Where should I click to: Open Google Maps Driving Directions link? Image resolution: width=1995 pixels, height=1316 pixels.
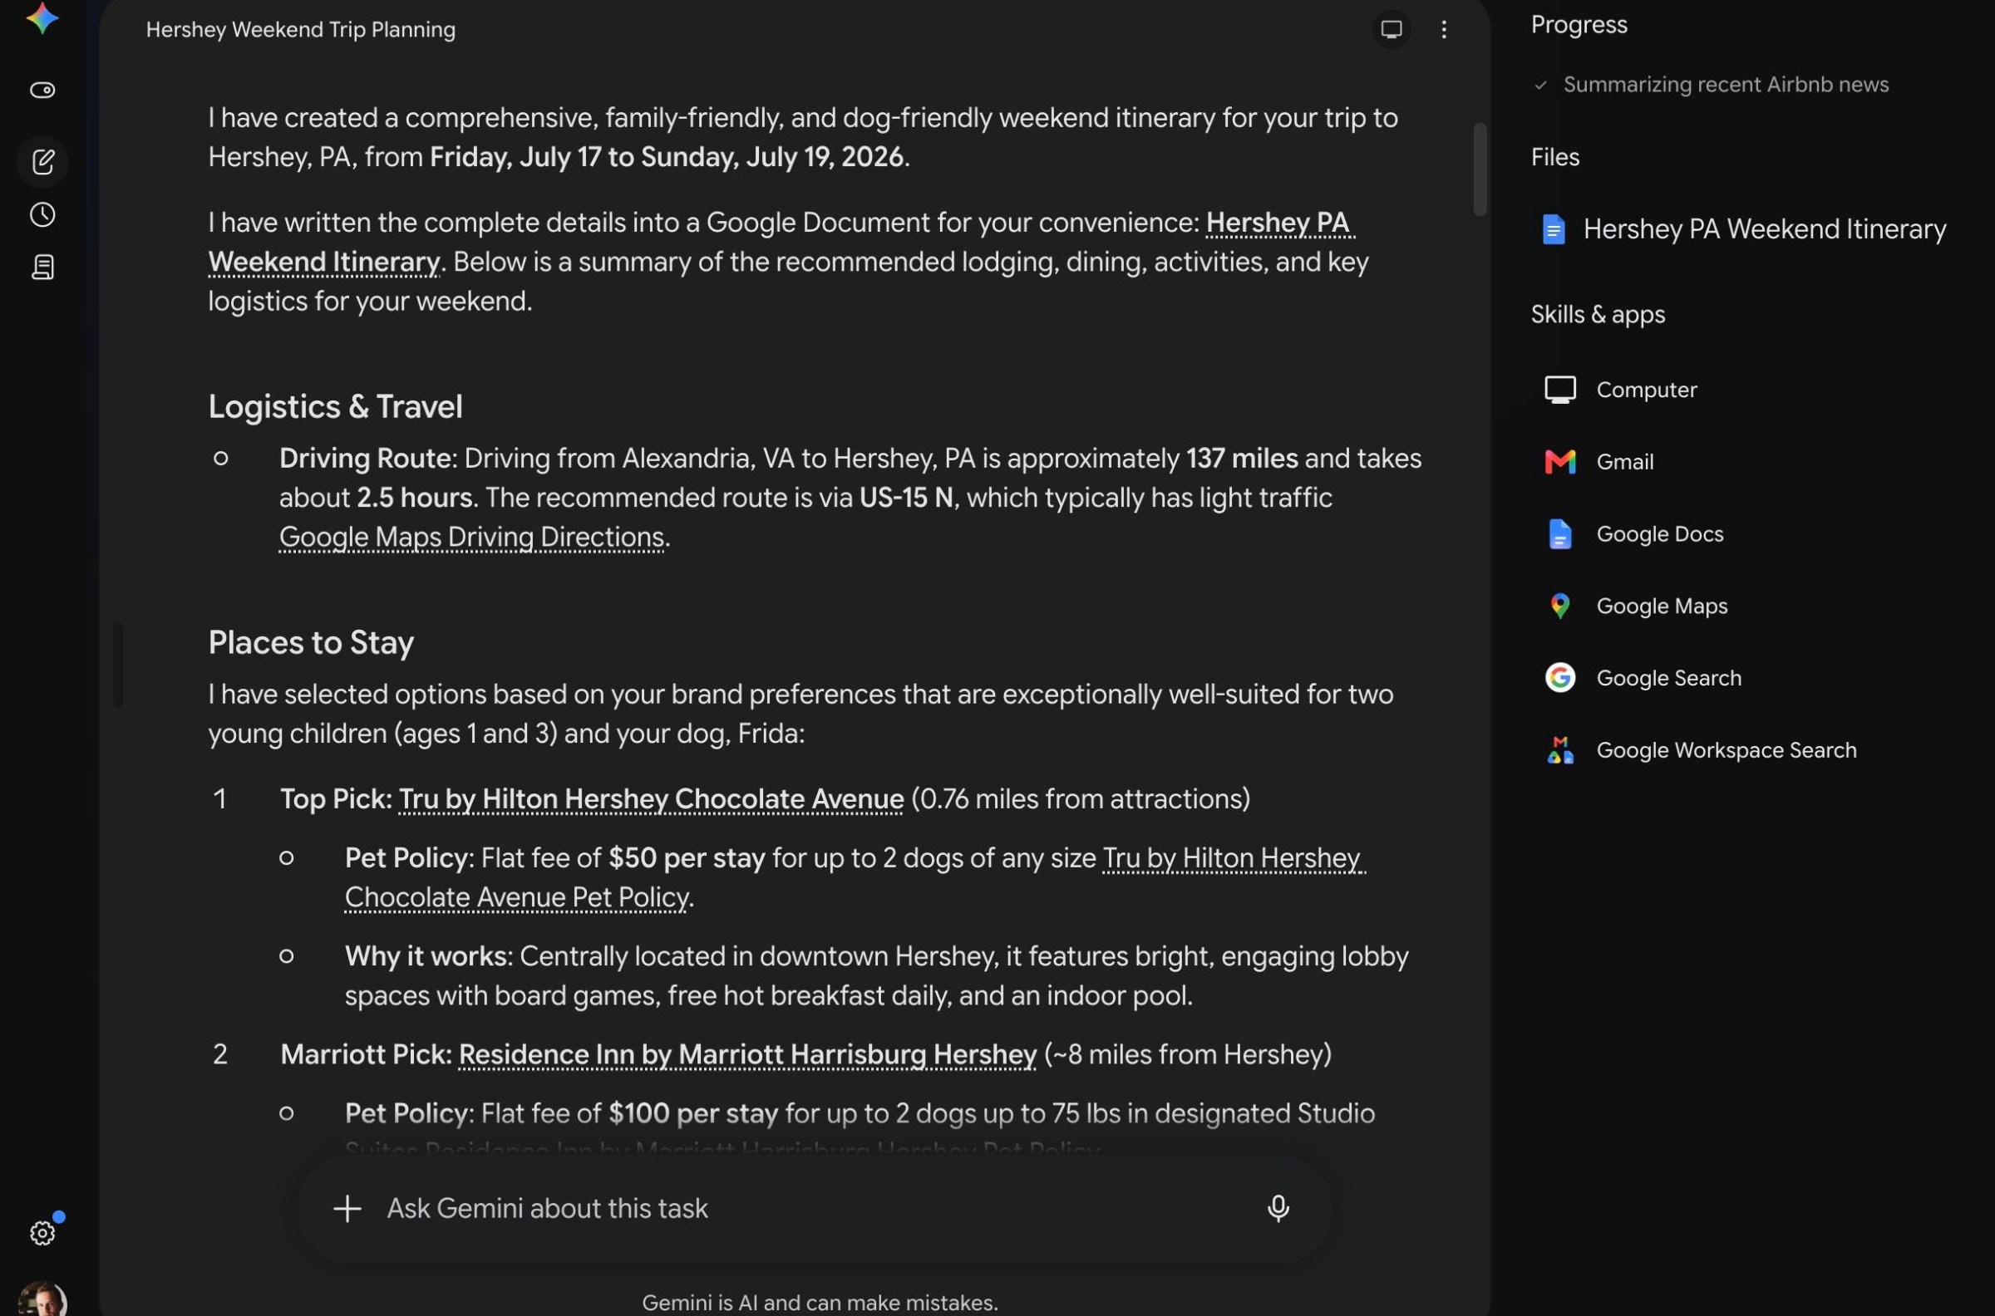(x=472, y=538)
